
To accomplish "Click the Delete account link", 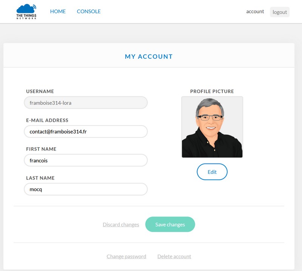I will click(x=174, y=256).
